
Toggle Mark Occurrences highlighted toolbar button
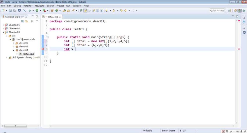pyautogui.click(x=85, y=10)
